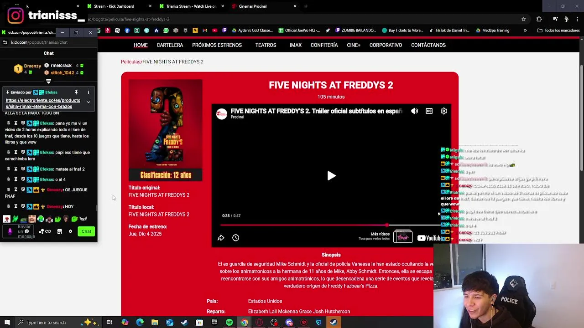This screenshot has height=328, width=584.
Task: Click the Chat send button
Action: point(86,231)
